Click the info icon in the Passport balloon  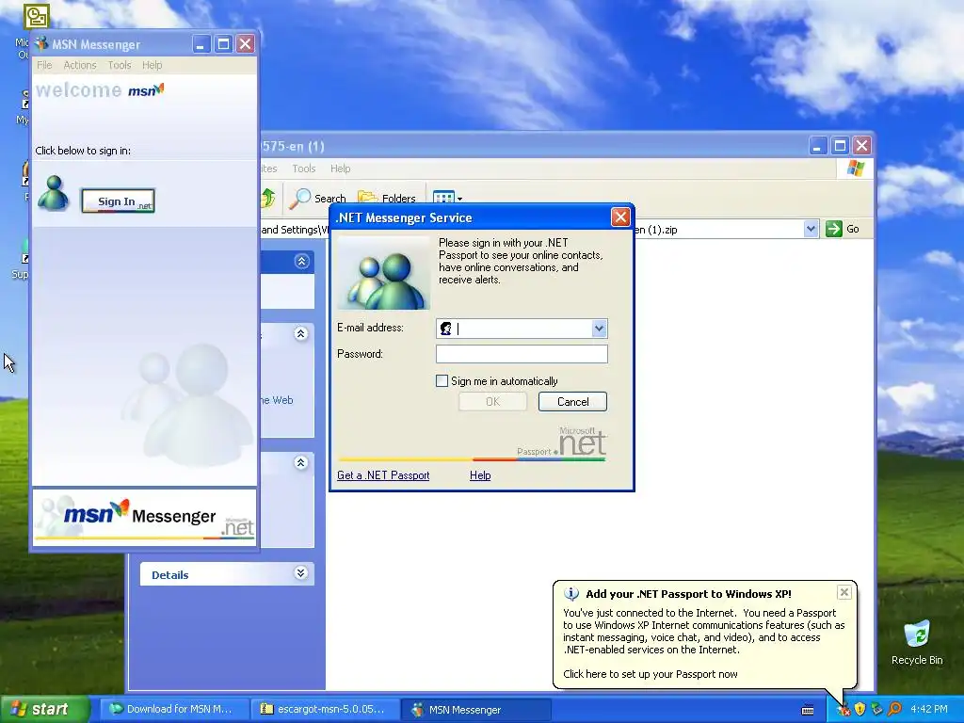[x=571, y=594]
